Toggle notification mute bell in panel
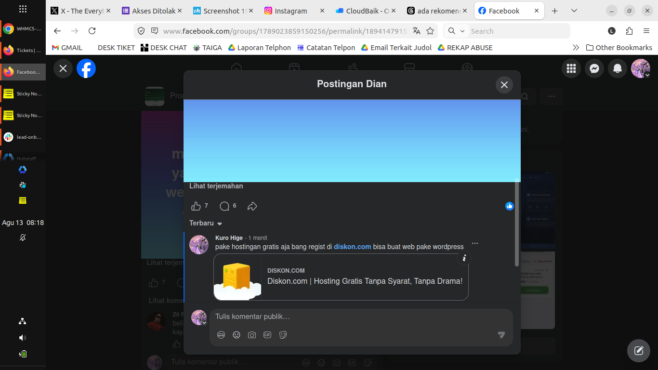Screen dimensions: 658x370 click(x=23, y=238)
